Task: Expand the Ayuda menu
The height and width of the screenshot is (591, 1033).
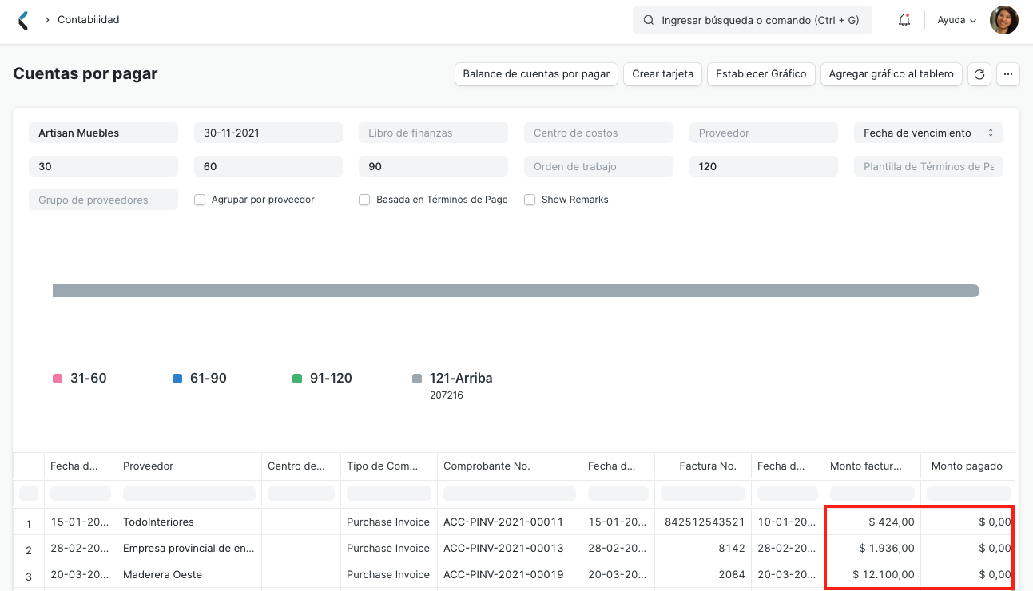Action: point(956,19)
